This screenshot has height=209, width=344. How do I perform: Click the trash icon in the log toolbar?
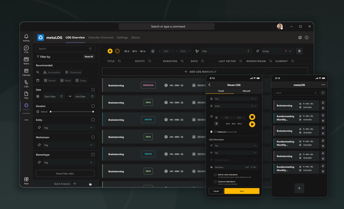click(299, 51)
